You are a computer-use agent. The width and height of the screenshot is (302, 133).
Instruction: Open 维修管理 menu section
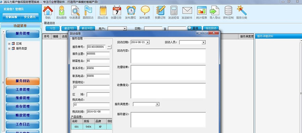(x=23, y=98)
